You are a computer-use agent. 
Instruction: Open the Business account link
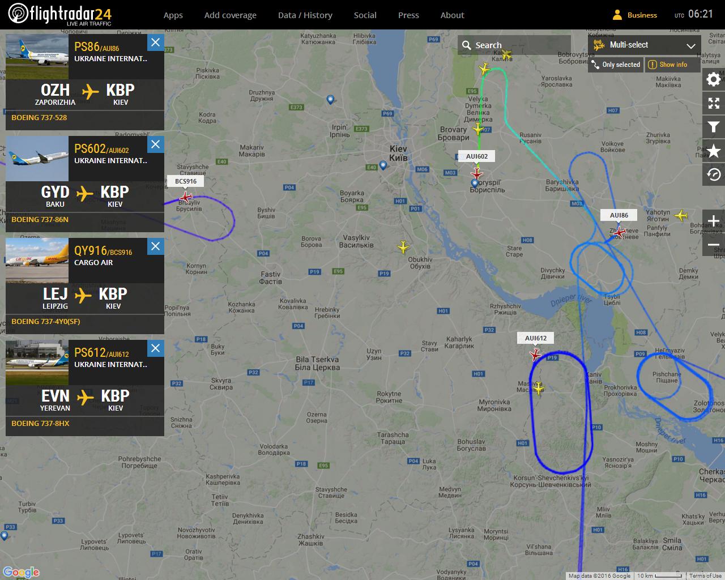point(635,15)
